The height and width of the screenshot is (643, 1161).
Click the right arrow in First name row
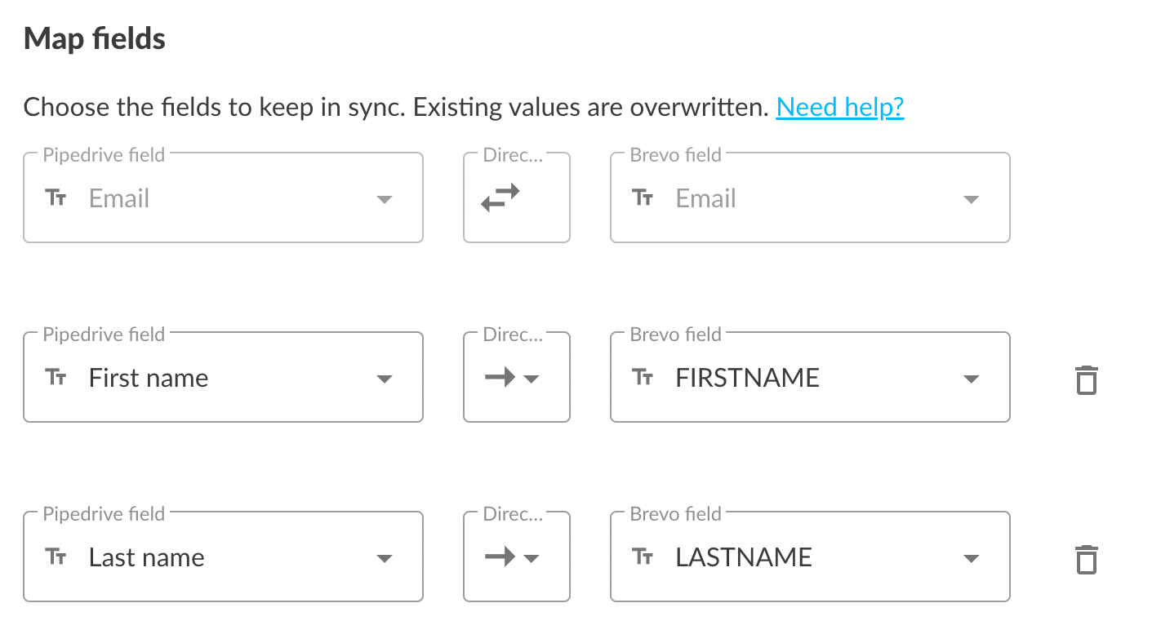tap(500, 378)
